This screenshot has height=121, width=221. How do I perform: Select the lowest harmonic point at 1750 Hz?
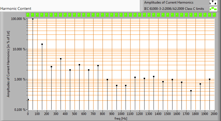click(191, 91)
